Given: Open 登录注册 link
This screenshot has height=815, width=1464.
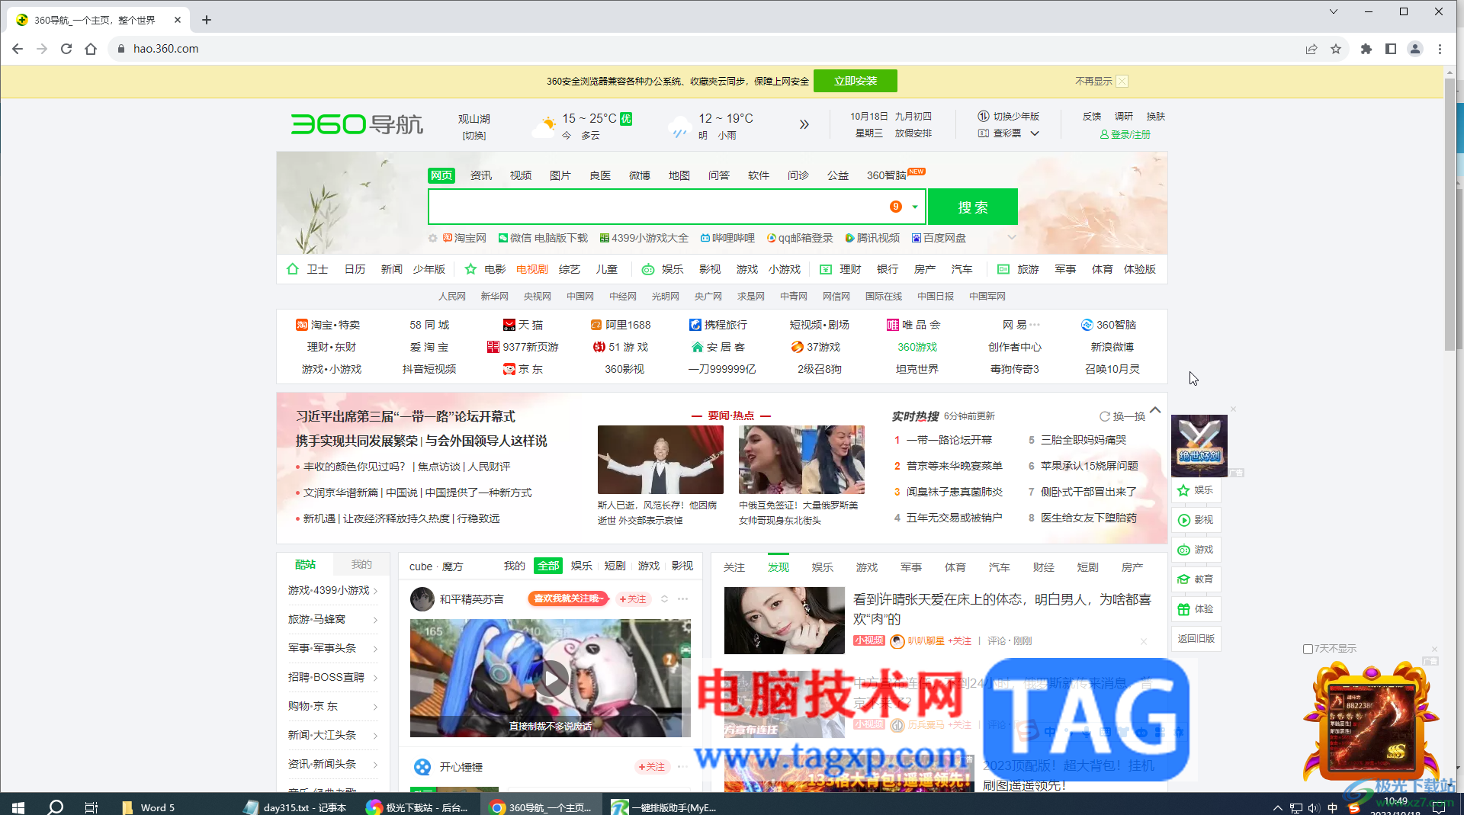Looking at the screenshot, I should [x=1125, y=134].
